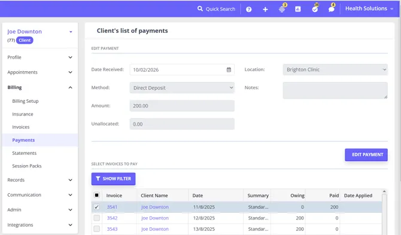Screen dimensions: 401x235
Task: Check invoice 3543 checkbox
Action: [96, 229]
